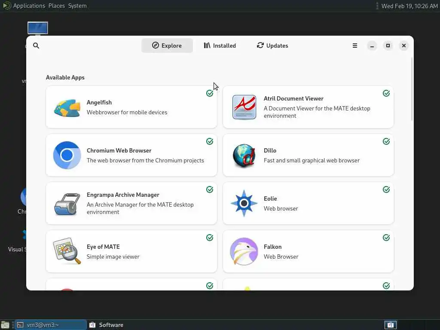
Task: Click installed checkmark on Eye of MATE card
Action: click(x=210, y=238)
